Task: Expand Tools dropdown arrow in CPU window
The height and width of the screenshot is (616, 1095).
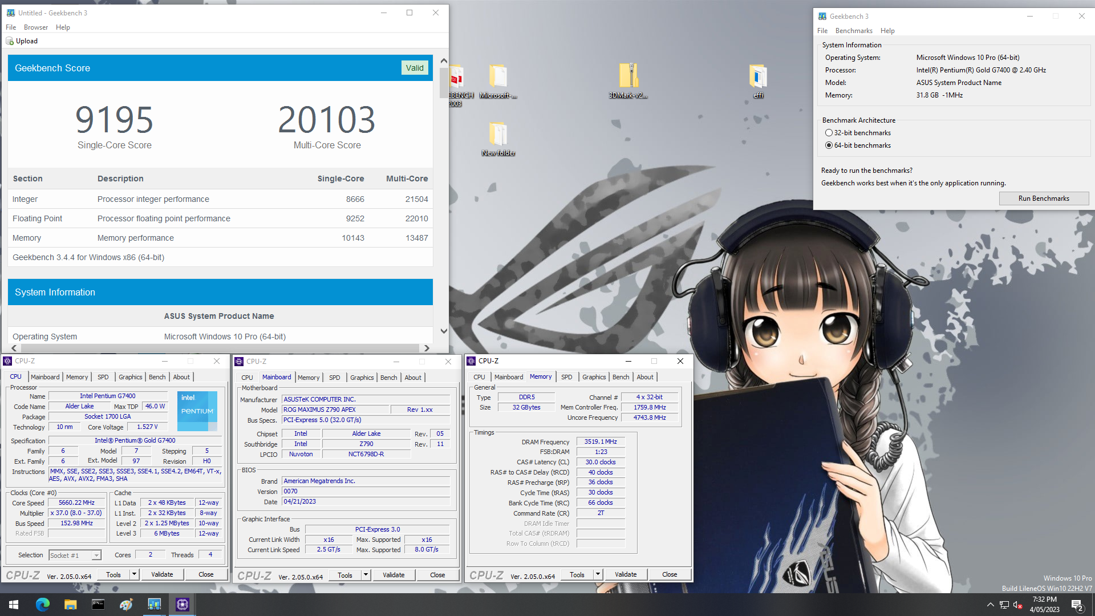Action: (134, 574)
